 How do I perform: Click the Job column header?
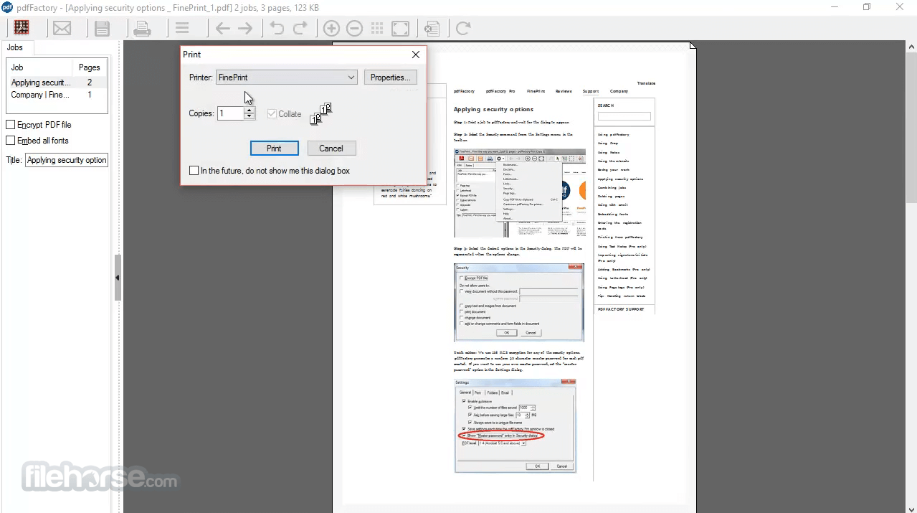(x=39, y=67)
